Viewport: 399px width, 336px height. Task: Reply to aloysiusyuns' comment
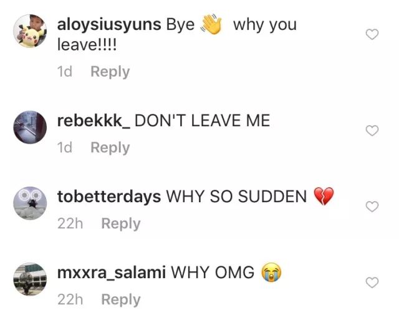point(110,72)
